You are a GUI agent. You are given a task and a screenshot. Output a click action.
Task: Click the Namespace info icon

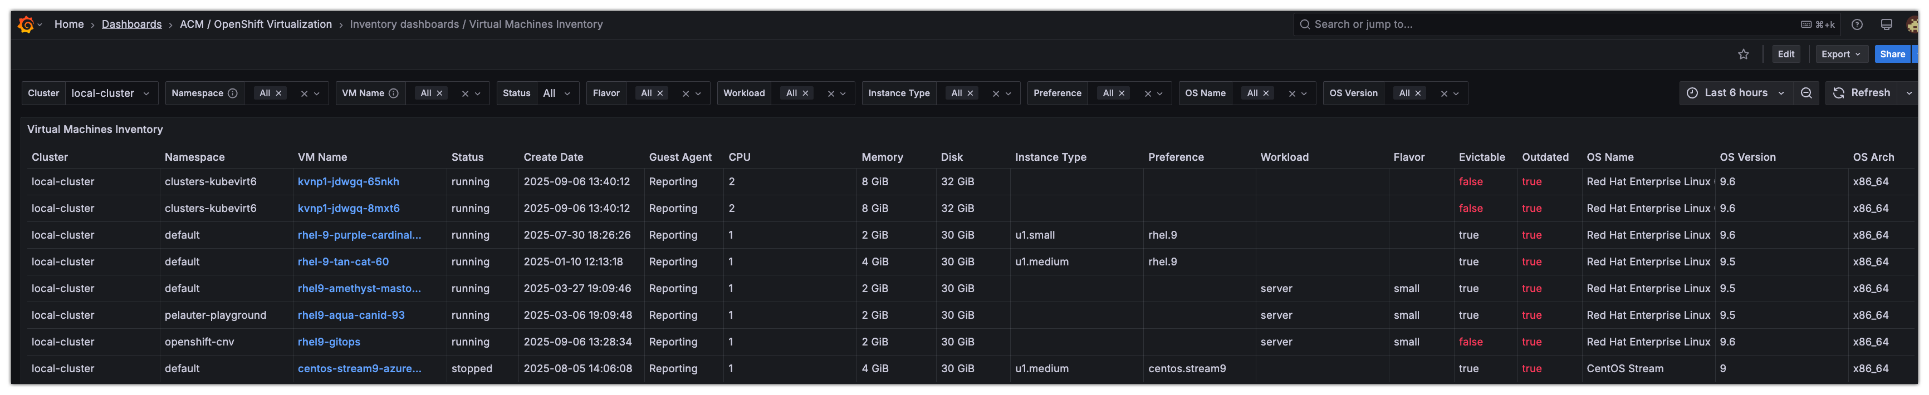point(232,93)
